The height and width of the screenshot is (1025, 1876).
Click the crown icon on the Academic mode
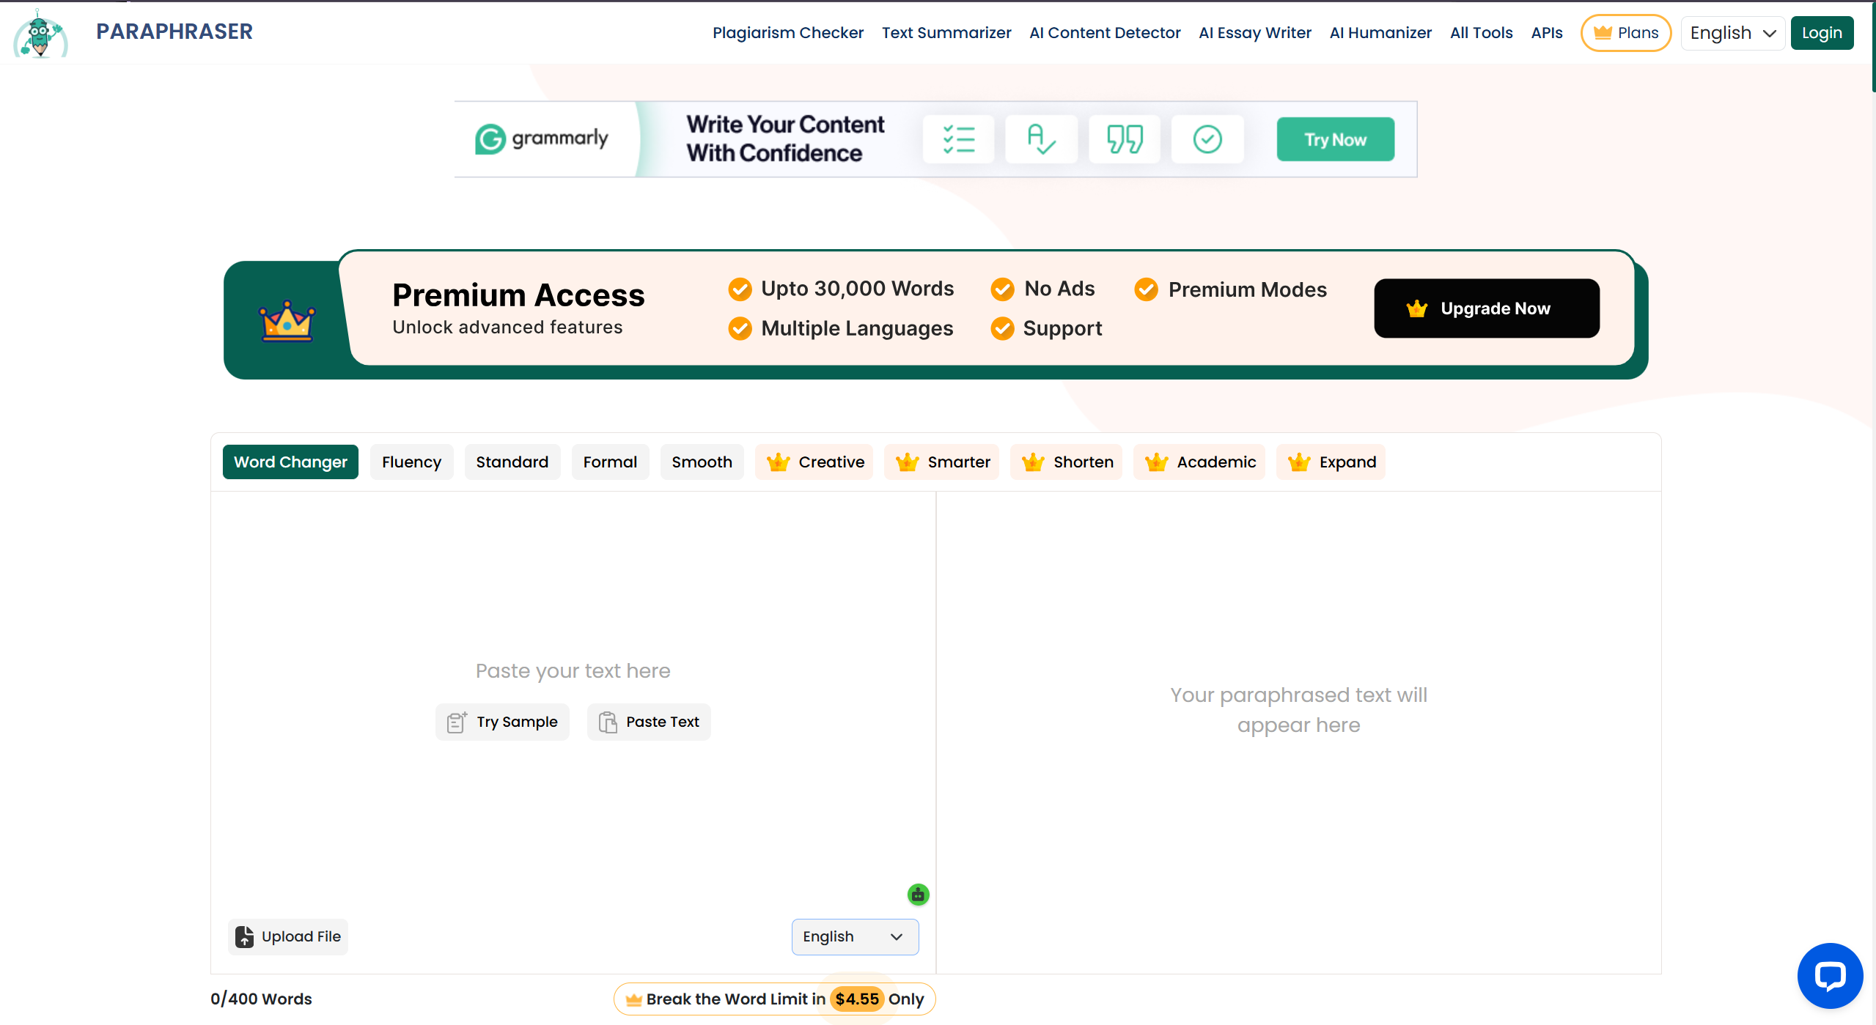click(1156, 462)
